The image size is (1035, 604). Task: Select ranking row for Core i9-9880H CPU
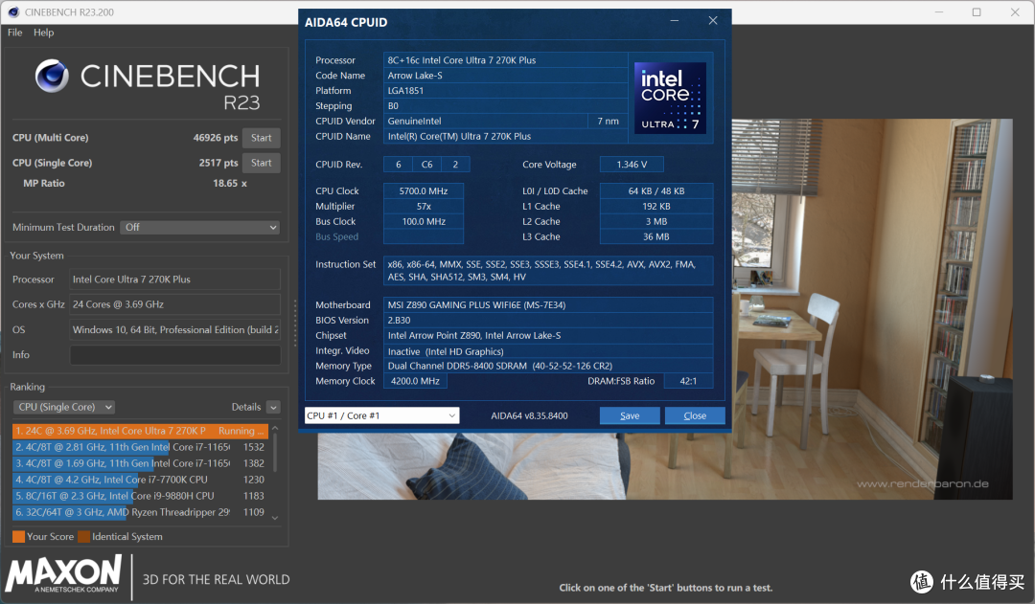coord(140,496)
